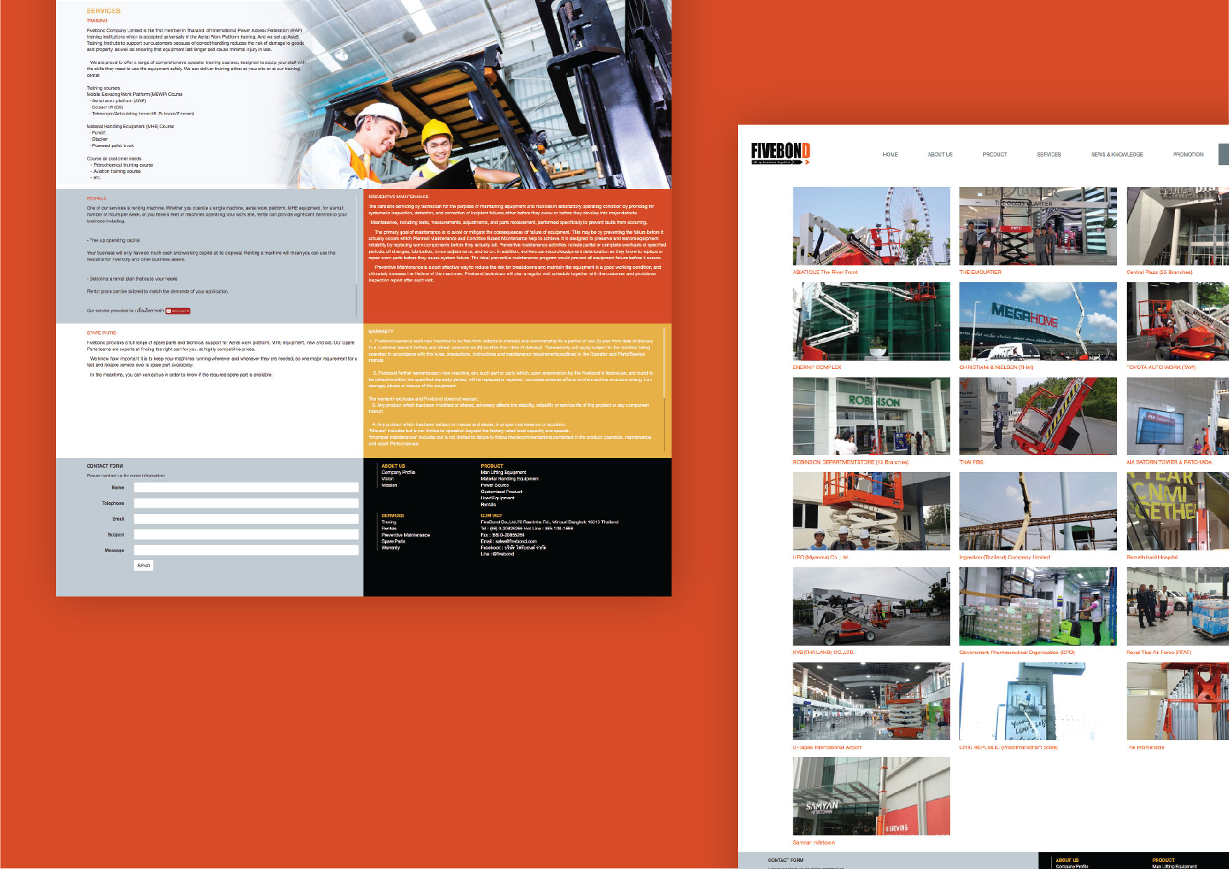Viewport: 1229px width, 869px height.
Task: Open the HOME menu item
Action: click(890, 155)
